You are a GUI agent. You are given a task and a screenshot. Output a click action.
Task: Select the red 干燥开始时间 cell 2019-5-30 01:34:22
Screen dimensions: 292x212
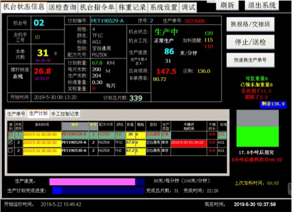[x=189, y=142]
